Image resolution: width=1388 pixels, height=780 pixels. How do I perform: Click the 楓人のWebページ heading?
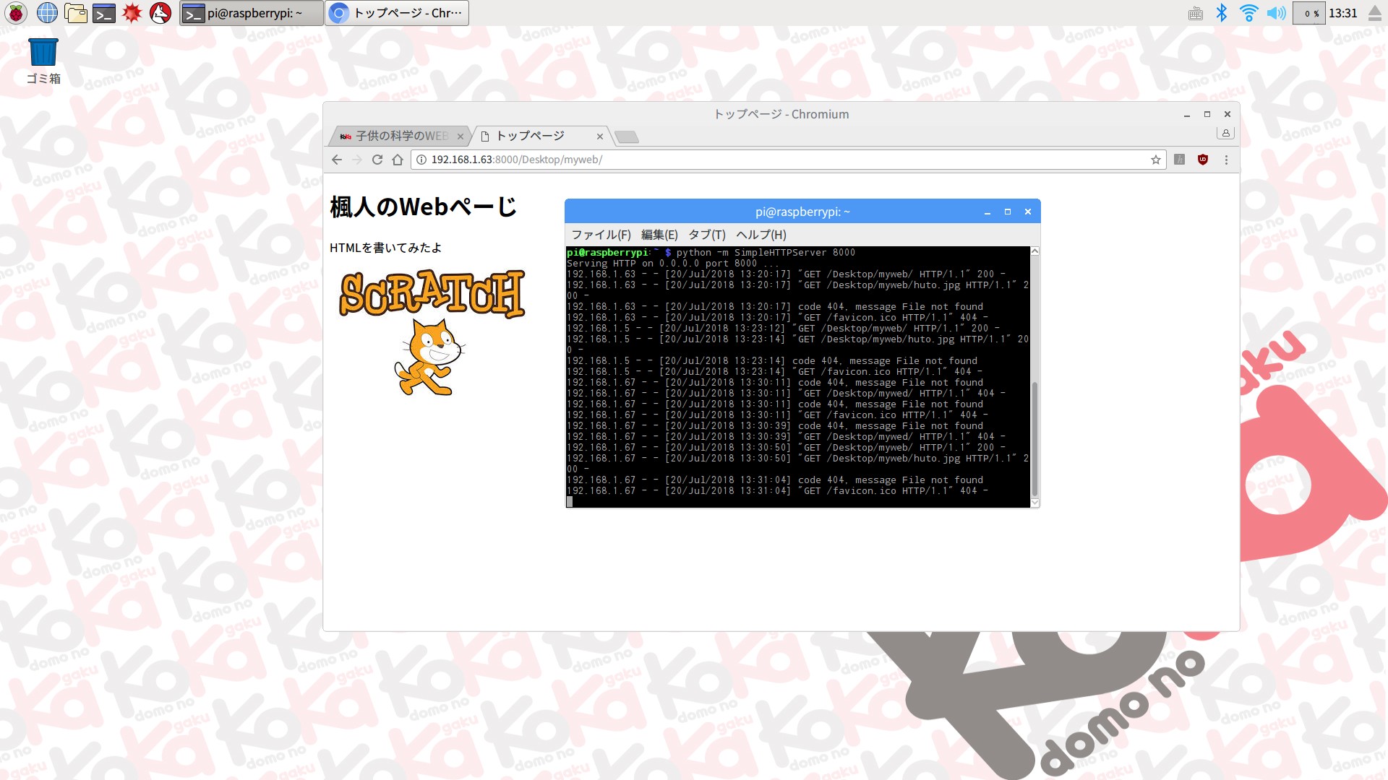[423, 207]
